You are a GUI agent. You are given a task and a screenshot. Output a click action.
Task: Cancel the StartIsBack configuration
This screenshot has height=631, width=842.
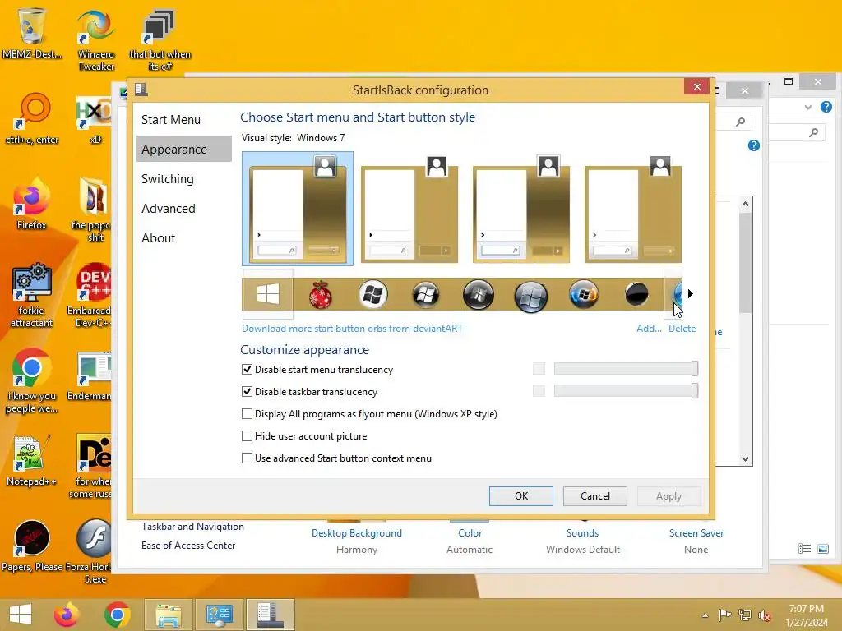[x=595, y=496]
